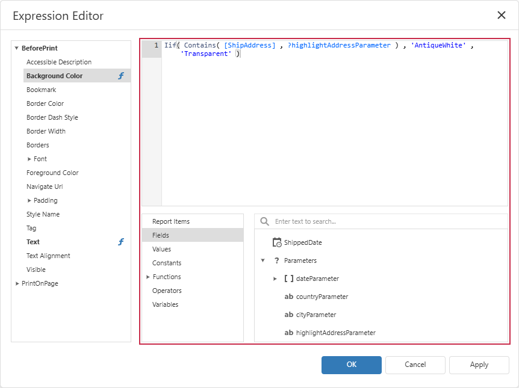
Task: Click 'Transparent' in the expression
Action: (205, 54)
